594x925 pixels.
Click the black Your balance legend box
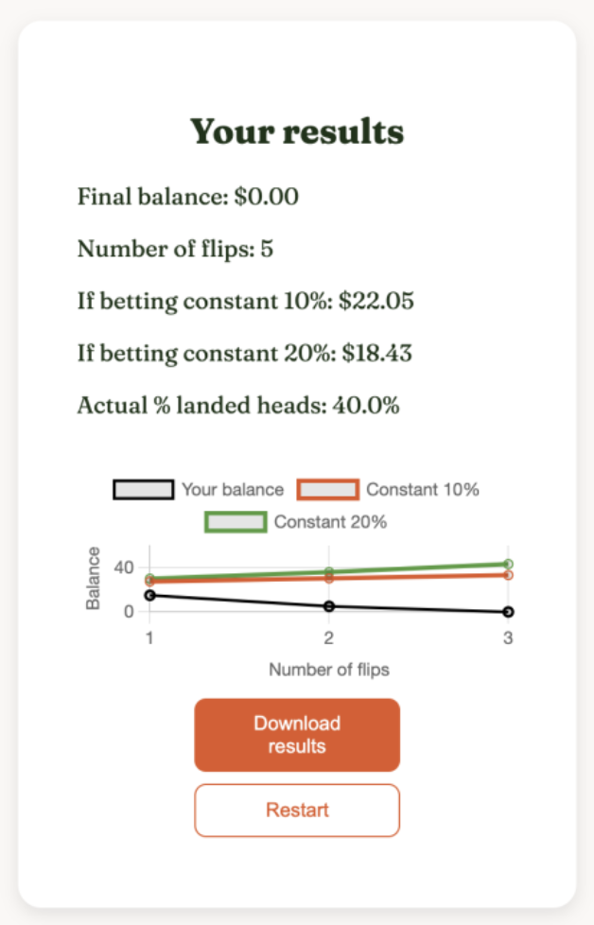(x=143, y=489)
